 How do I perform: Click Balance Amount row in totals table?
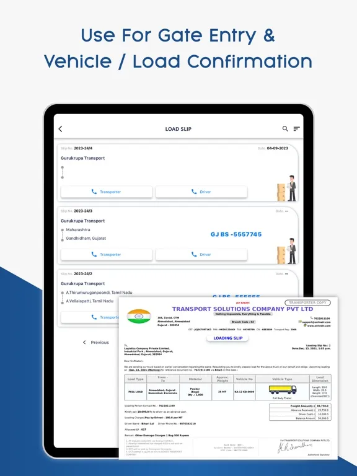300,418
